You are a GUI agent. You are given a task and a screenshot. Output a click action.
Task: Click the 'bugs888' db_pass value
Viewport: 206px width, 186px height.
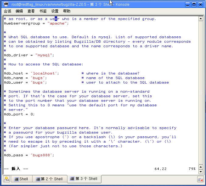[x=41, y=155]
